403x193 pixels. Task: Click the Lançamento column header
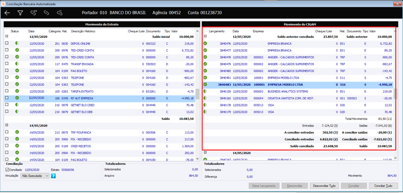(x=217, y=31)
